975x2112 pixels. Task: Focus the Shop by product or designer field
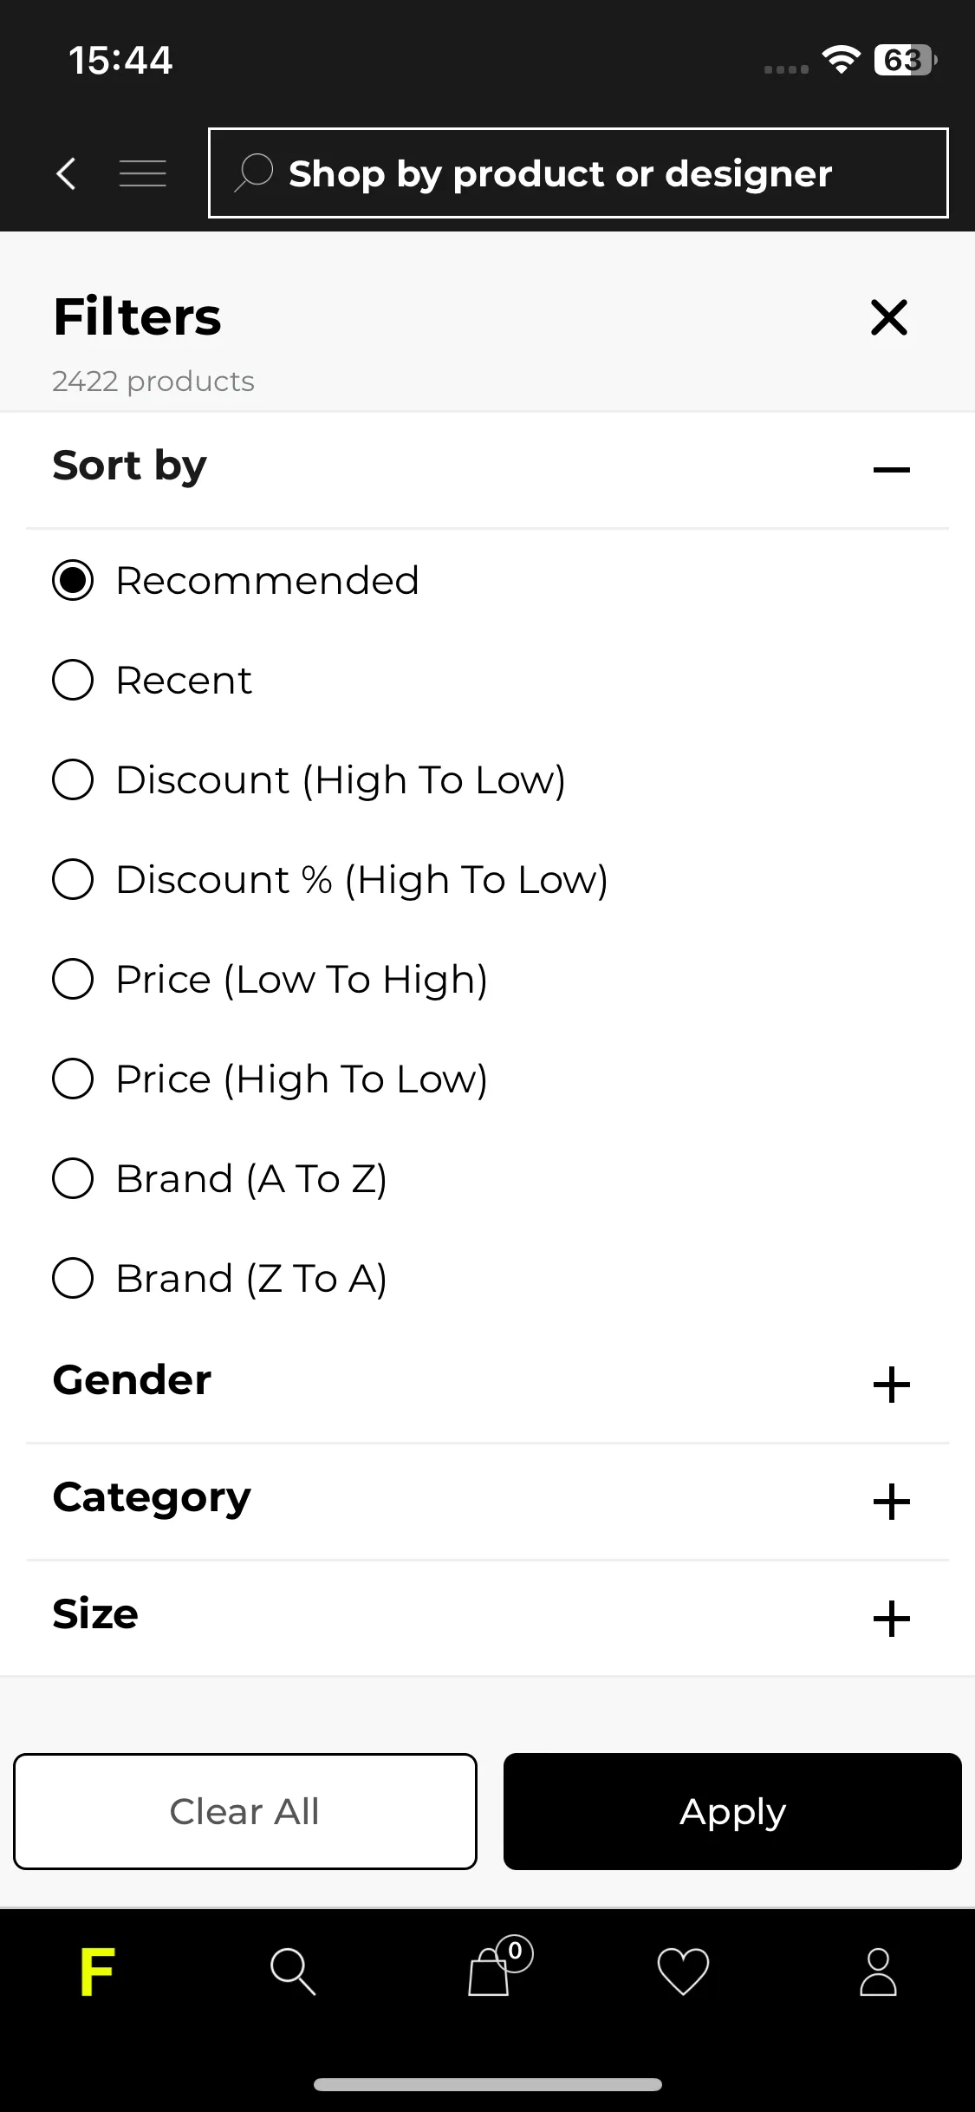(578, 173)
